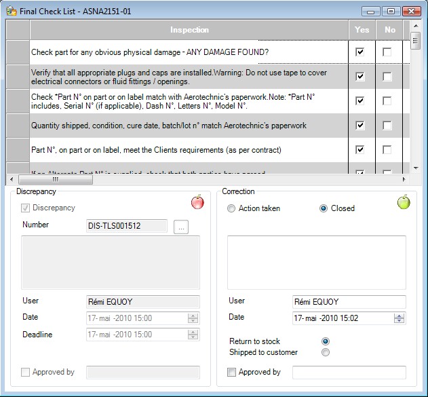
Task: Click the Correction User field with Rémi EQUOY
Action: coord(349,302)
